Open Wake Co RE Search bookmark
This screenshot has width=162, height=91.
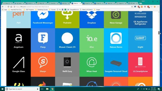tap(86, 10)
